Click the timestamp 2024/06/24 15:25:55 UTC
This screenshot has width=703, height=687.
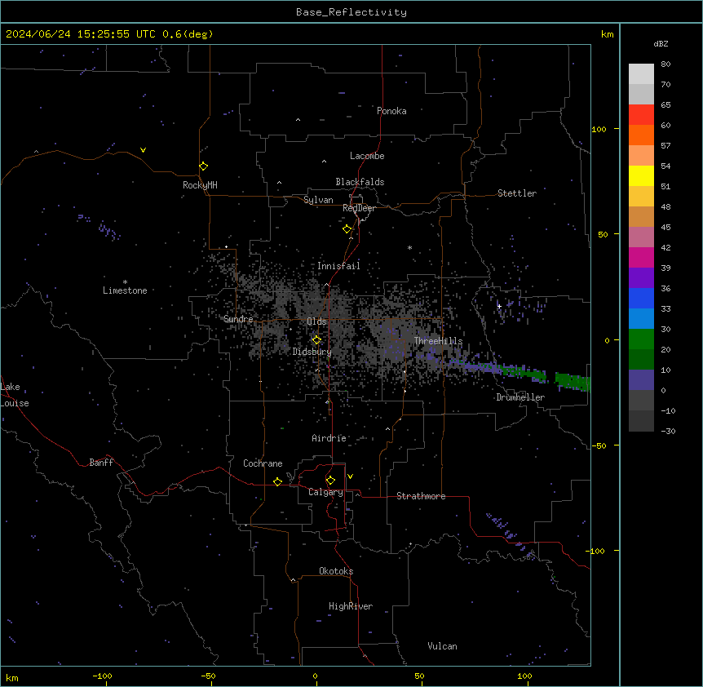(81, 34)
